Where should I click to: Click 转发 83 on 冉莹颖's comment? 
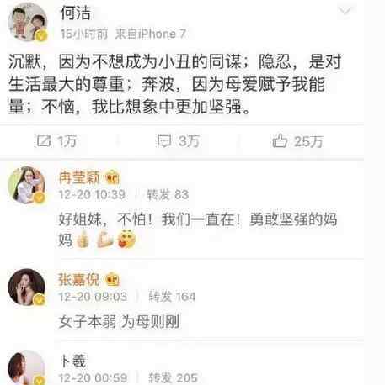click(168, 194)
